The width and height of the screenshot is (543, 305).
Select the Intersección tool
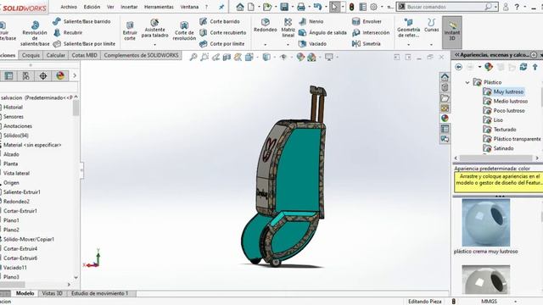tap(371, 32)
